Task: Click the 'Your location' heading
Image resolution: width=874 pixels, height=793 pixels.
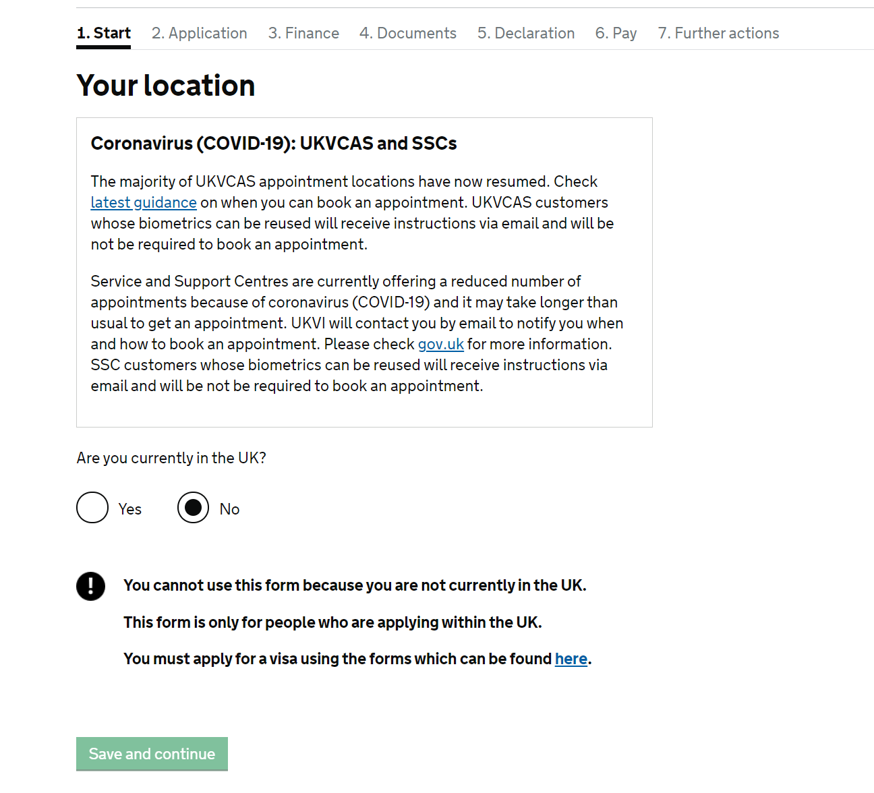Action: [166, 86]
